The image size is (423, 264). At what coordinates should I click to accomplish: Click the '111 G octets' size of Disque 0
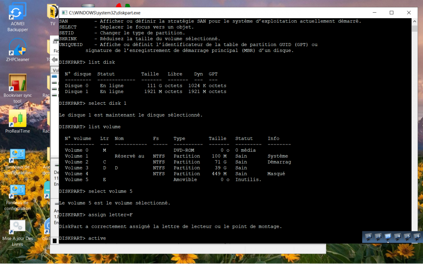click(165, 86)
